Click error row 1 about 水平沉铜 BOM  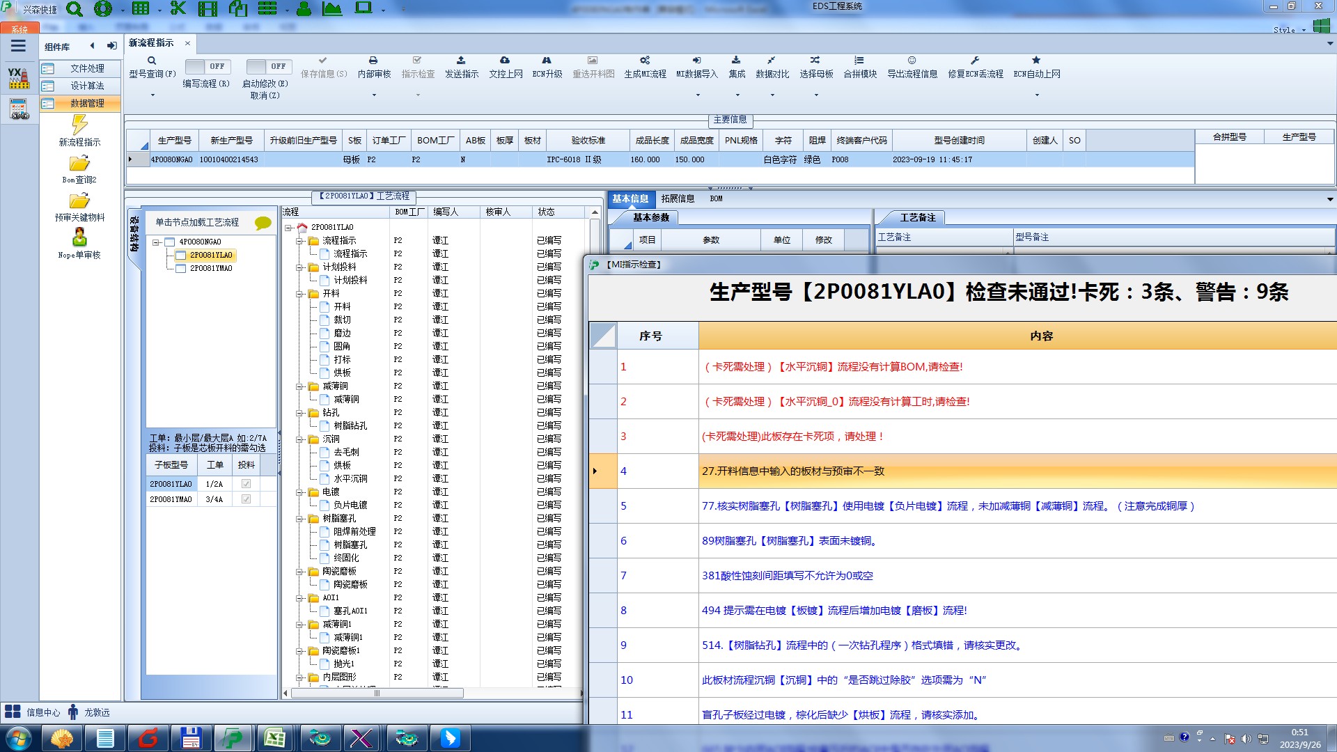pyautogui.click(x=834, y=367)
